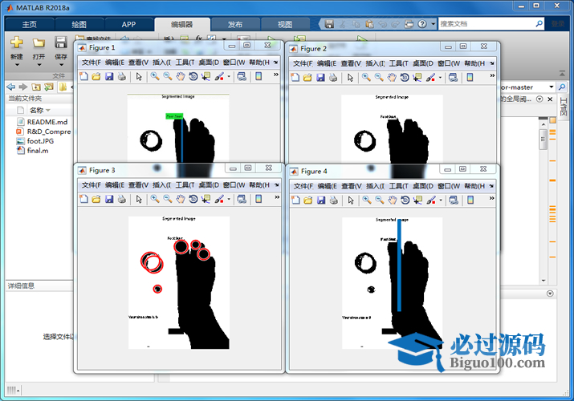Select Pan hand tool in Figure 2 toolbar
Image resolution: width=574 pixels, height=401 pixels.
[392, 78]
